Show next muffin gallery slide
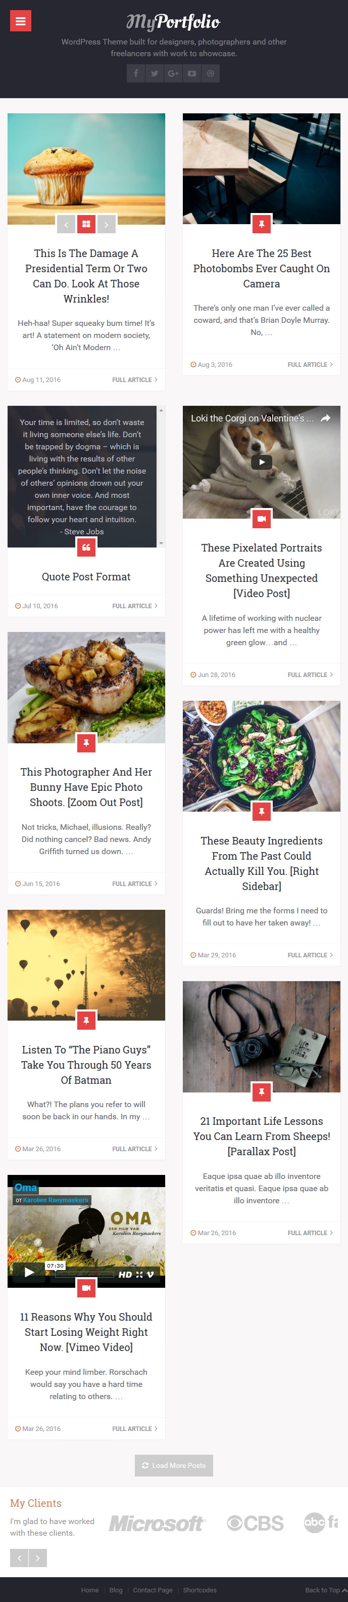348x1602 pixels. [106, 225]
